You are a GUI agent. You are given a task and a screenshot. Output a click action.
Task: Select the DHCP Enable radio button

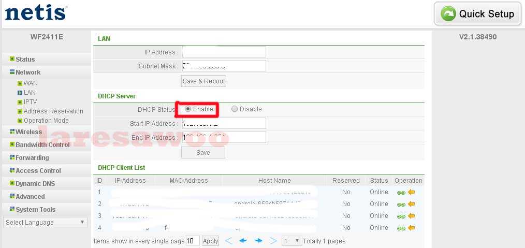point(188,109)
